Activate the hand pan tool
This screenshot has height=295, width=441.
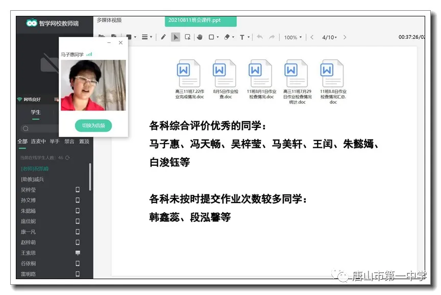coord(200,37)
